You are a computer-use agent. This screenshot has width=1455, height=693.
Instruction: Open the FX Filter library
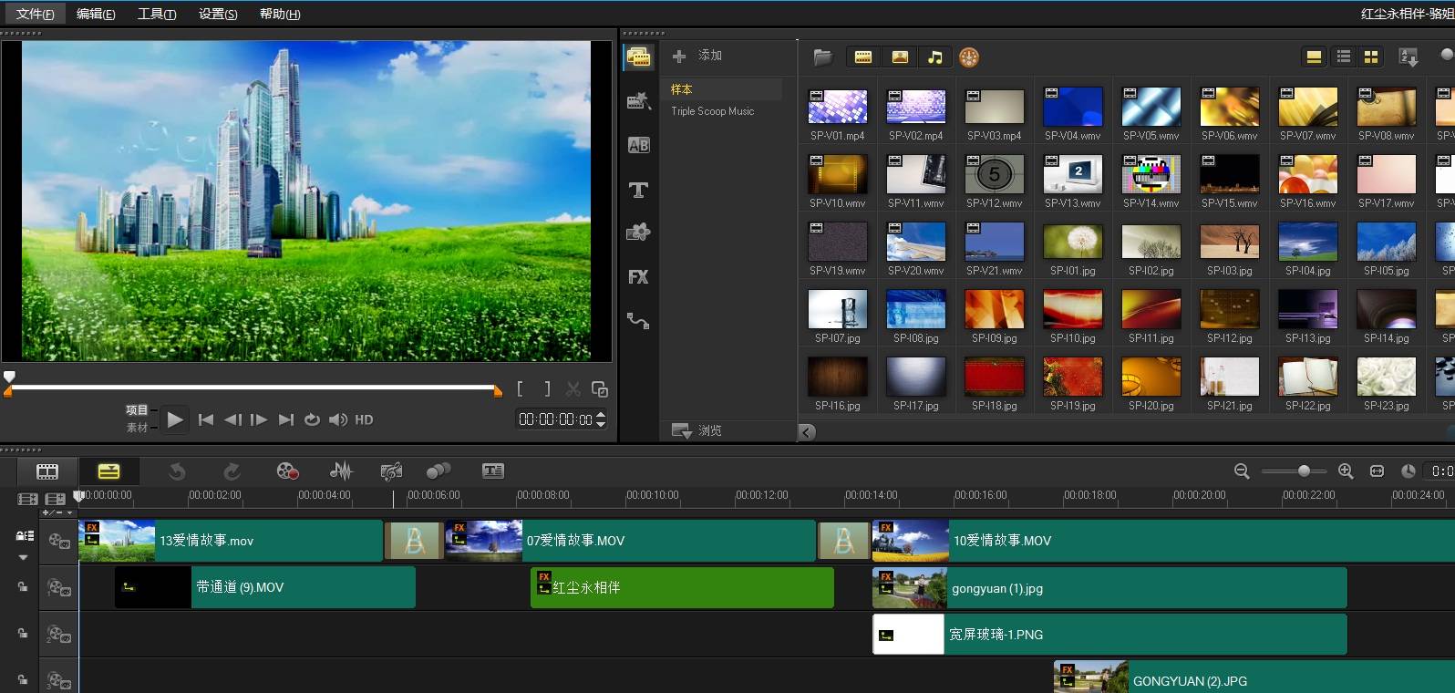pyautogui.click(x=638, y=276)
